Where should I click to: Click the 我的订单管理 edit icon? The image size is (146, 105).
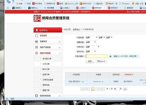pyautogui.click(x=37, y=53)
